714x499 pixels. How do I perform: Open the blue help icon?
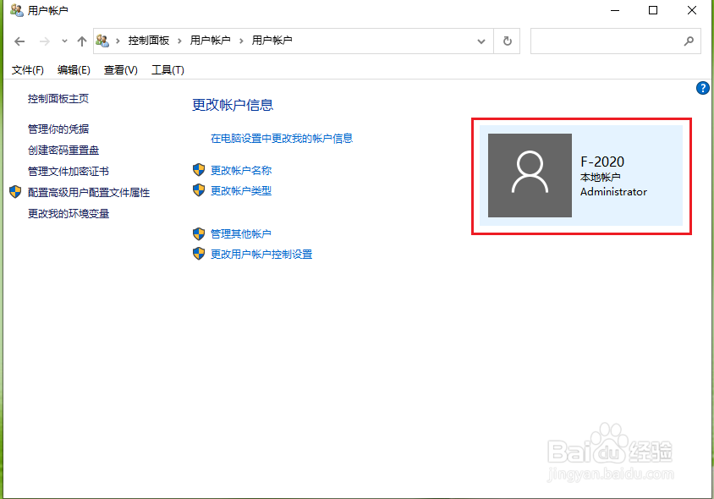point(703,88)
